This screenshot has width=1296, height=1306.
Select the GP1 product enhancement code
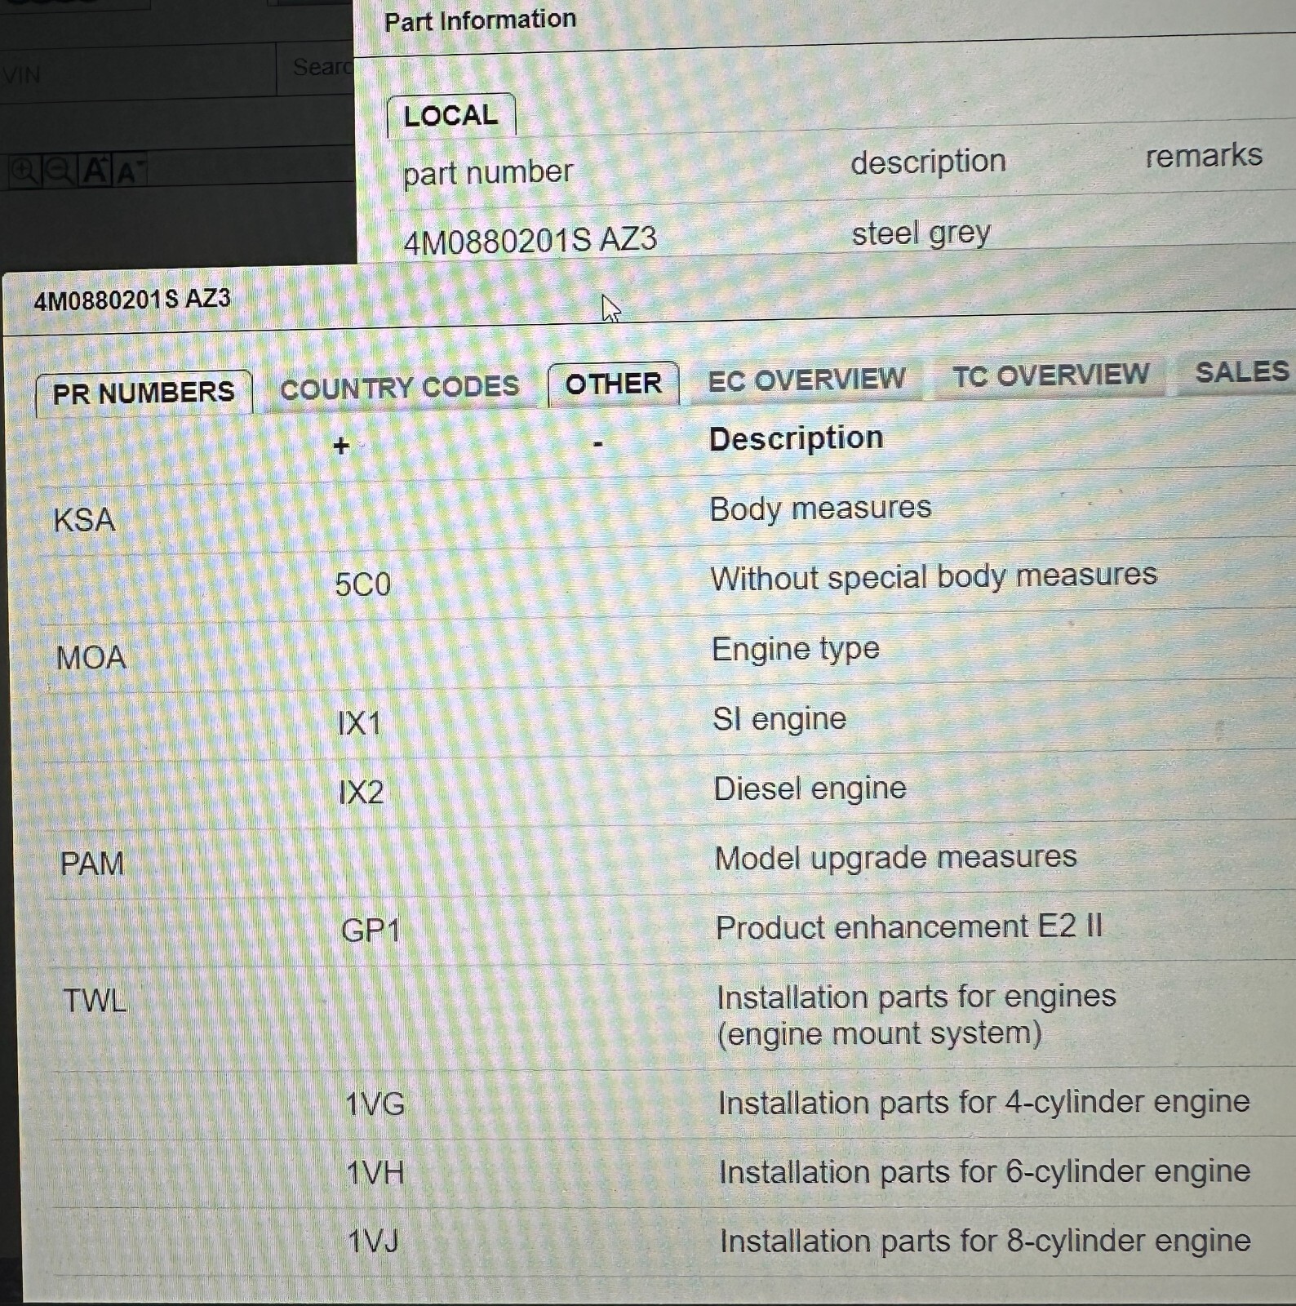371,931
